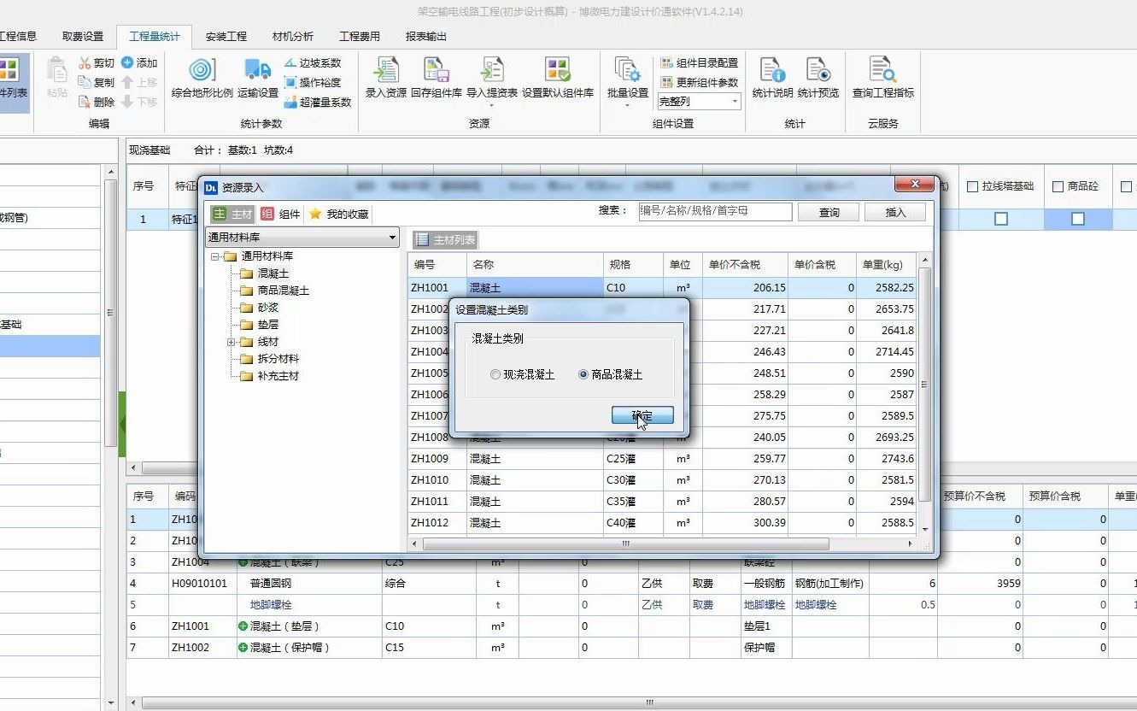Click 导入提资表 icon
The width and height of the screenshot is (1137, 711).
pyautogui.click(x=492, y=70)
